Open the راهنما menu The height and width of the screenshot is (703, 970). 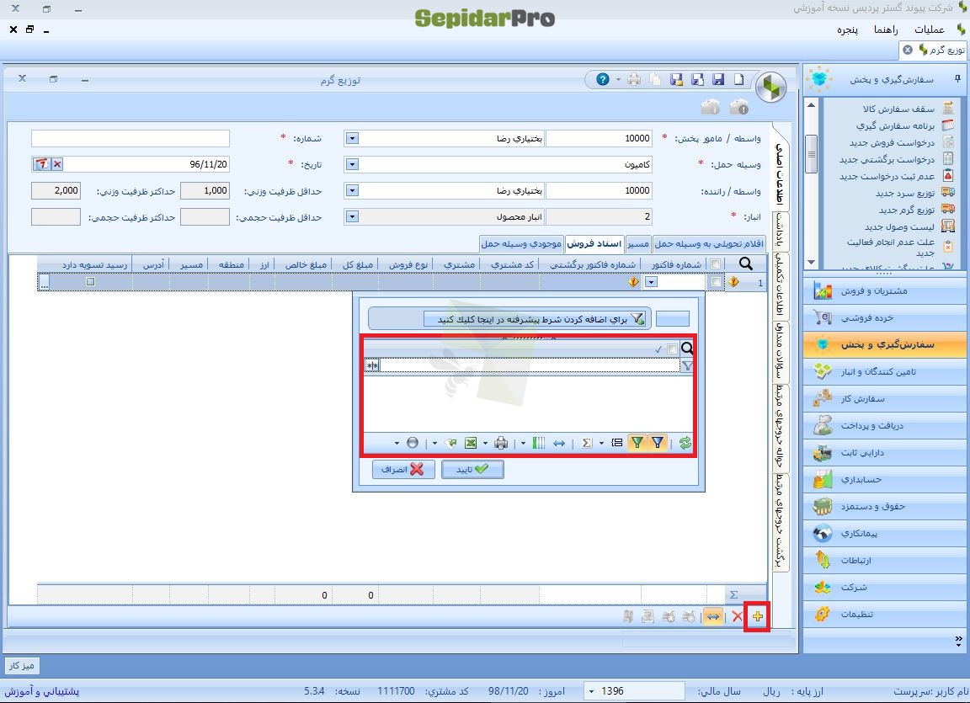(886, 29)
